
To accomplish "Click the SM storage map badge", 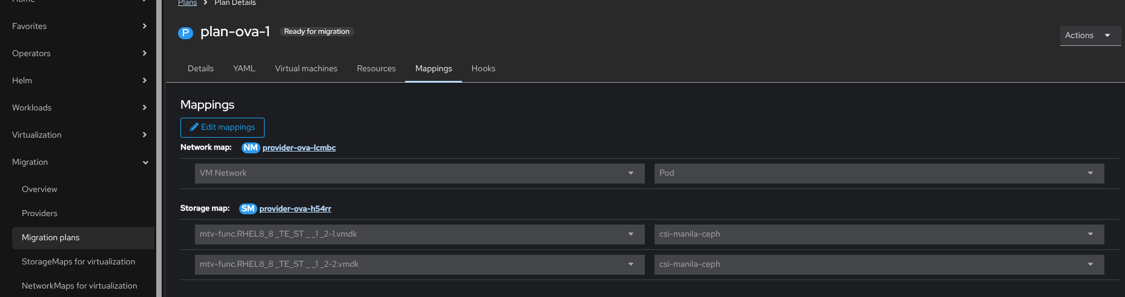I will [x=248, y=209].
